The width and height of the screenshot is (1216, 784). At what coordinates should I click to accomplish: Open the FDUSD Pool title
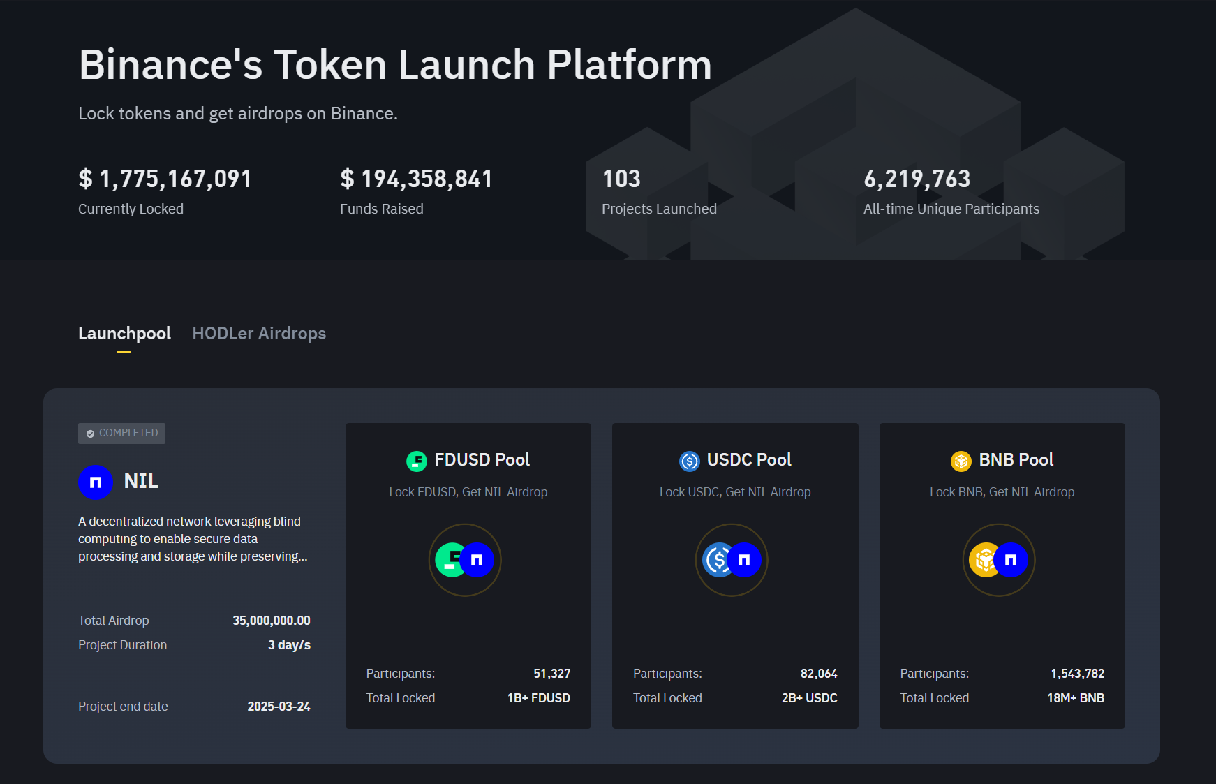[482, 460]
